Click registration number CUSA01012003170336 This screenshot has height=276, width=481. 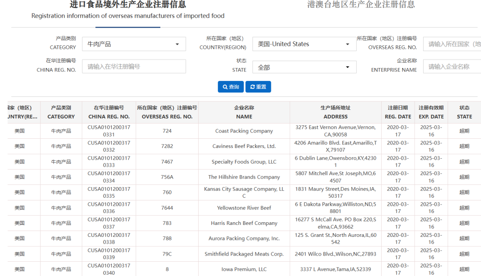(109, 208)
